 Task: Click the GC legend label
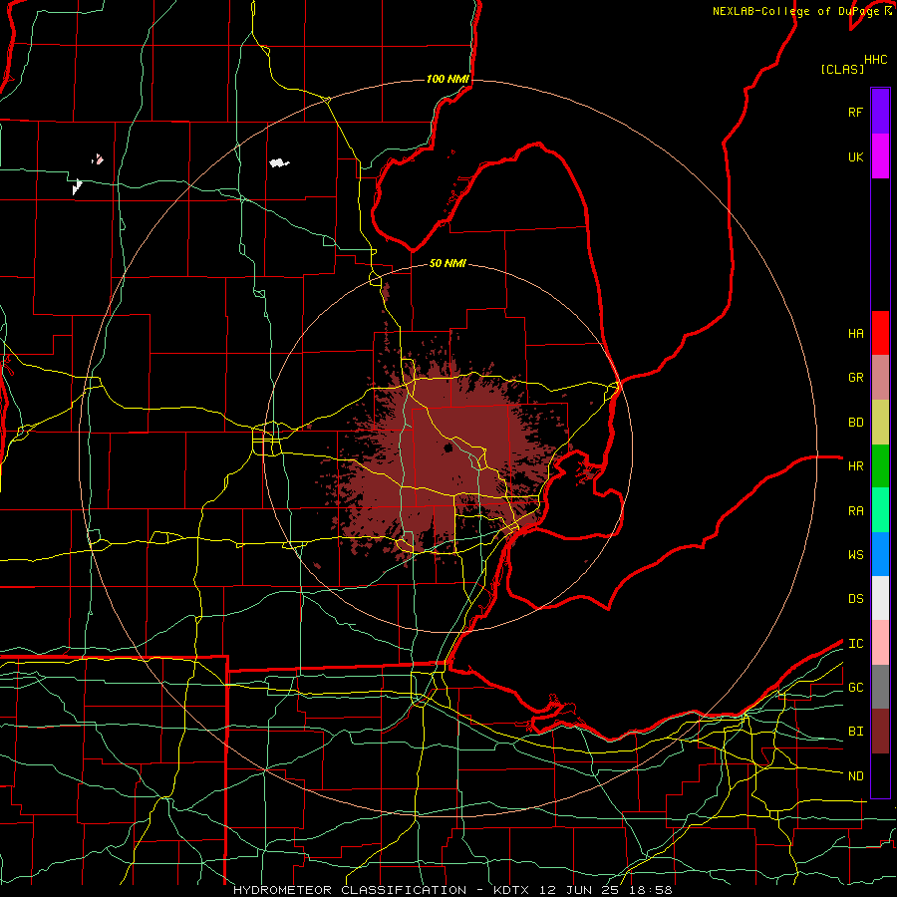(x=855, y=688)
